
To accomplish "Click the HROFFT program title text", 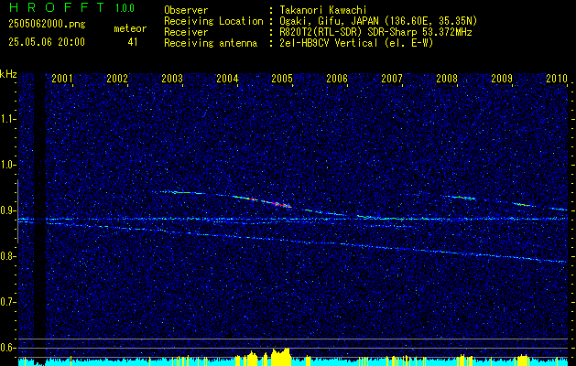I will [x=57, y=7].
